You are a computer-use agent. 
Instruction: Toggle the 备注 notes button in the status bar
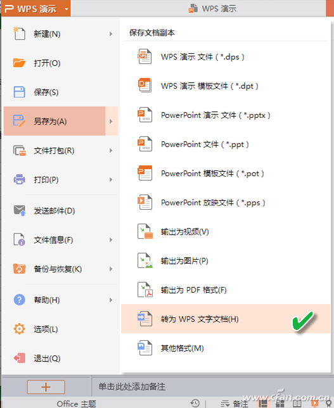pos(234,404)
